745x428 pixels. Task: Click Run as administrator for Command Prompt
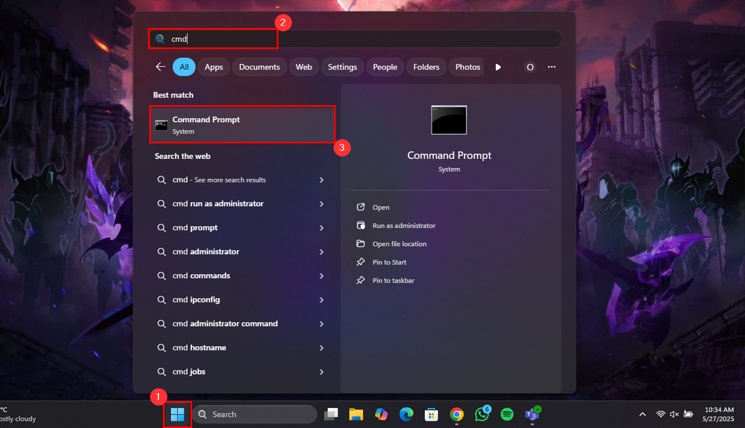click(x=404, y=226)
